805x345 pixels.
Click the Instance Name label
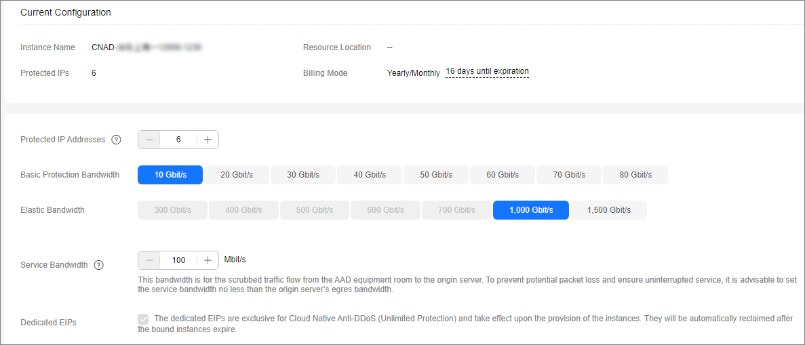pos(47,47)
